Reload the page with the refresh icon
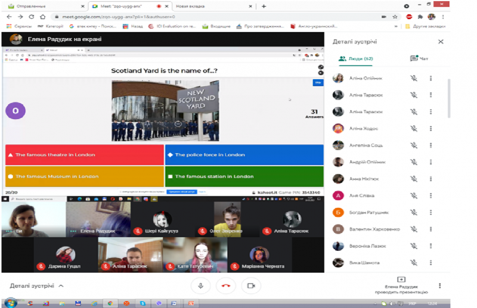This screenshot has width=477, height=308. click(x=32, y=17)
